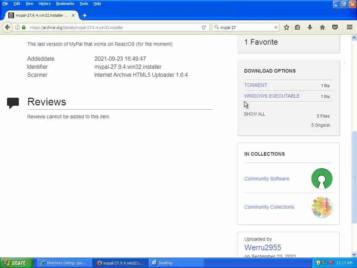The width and height of the screenshot is (357, 268).
Task: Click the Reviews speech bubble icon
Action: [x=13, y=103]
